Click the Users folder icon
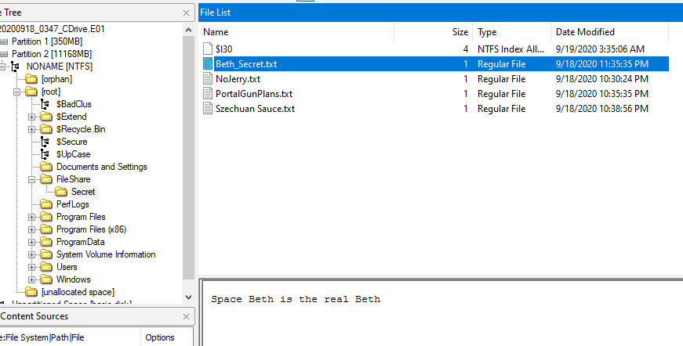Screen dimensions: 683x346 [46, 267]
